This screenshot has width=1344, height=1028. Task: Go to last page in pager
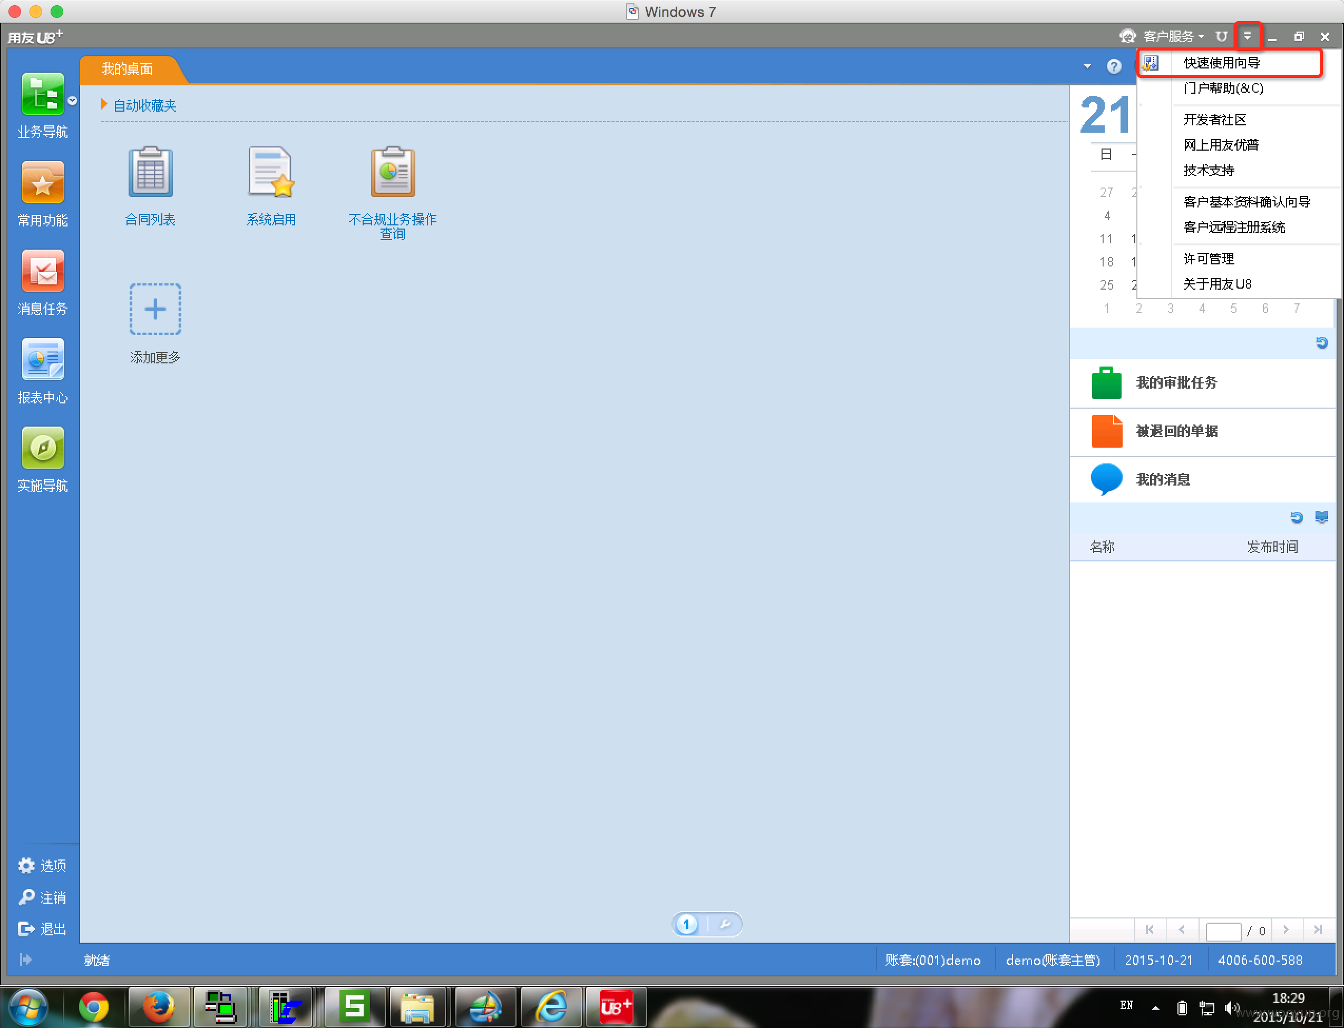1318,930
